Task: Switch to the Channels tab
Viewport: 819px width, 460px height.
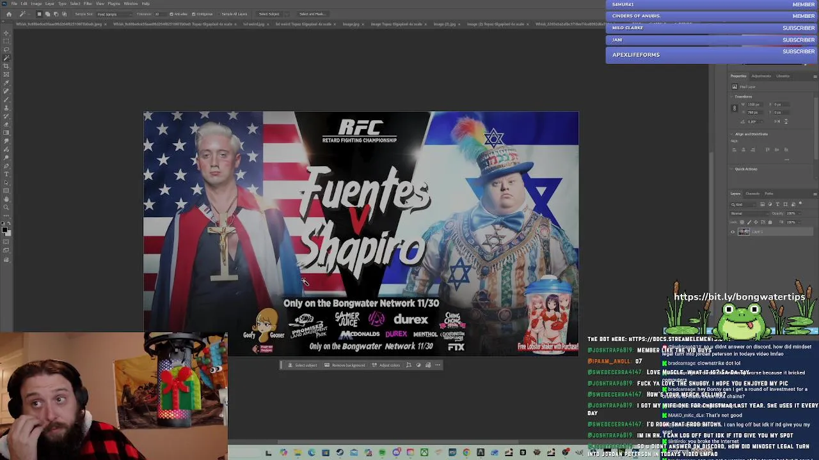Action: 752,194
